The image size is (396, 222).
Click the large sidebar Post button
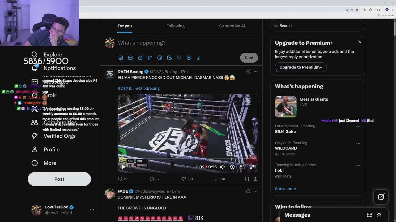[59, 179]
